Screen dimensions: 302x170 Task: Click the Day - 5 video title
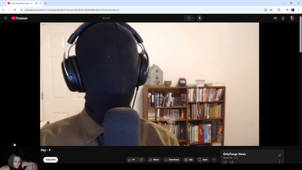coord(46,150)
